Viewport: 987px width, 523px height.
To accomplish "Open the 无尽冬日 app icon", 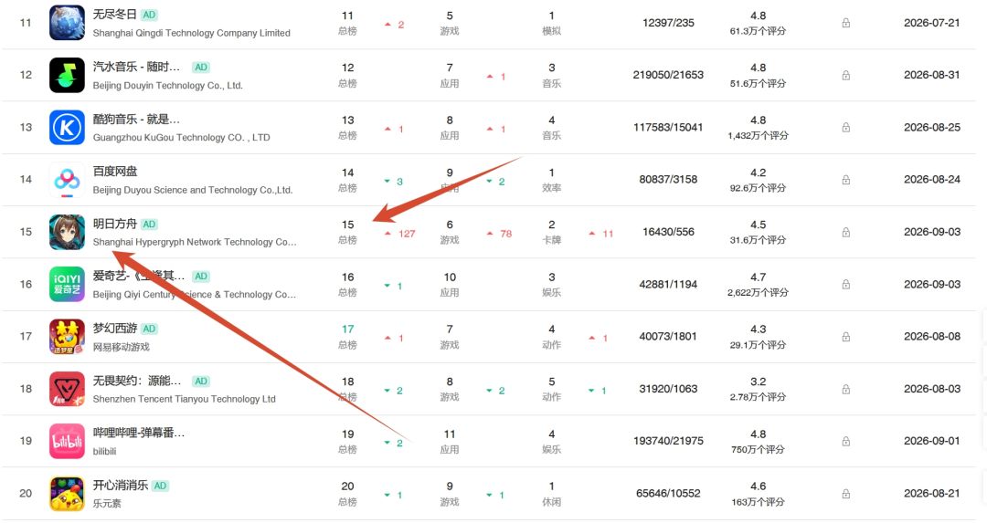I will point(67,23).
